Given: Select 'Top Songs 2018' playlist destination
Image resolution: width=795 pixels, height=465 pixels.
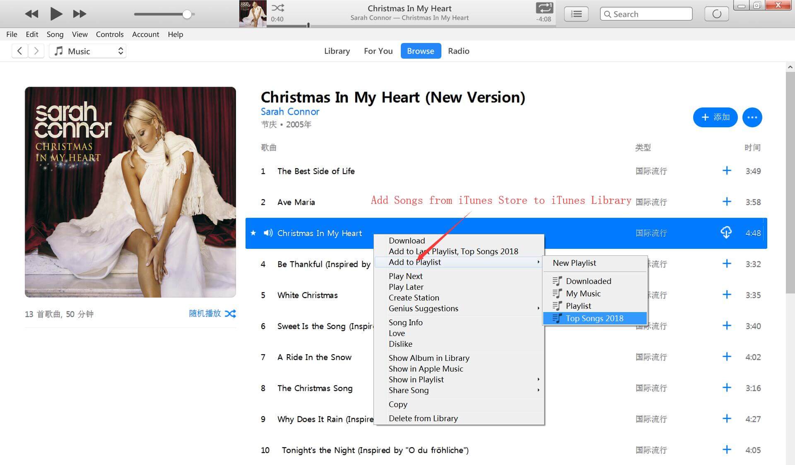Looking at the screenshot, I should coord(594,318).
